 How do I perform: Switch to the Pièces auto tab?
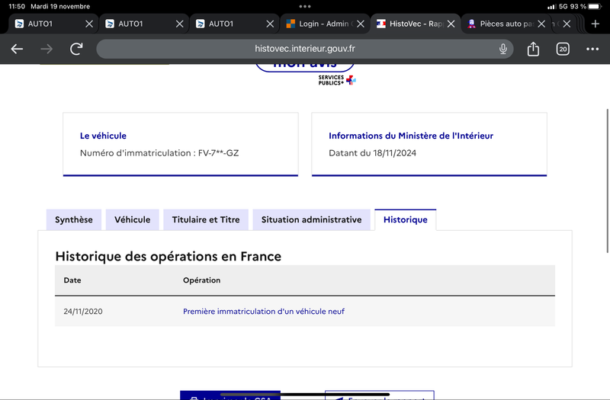coord(500,24)
